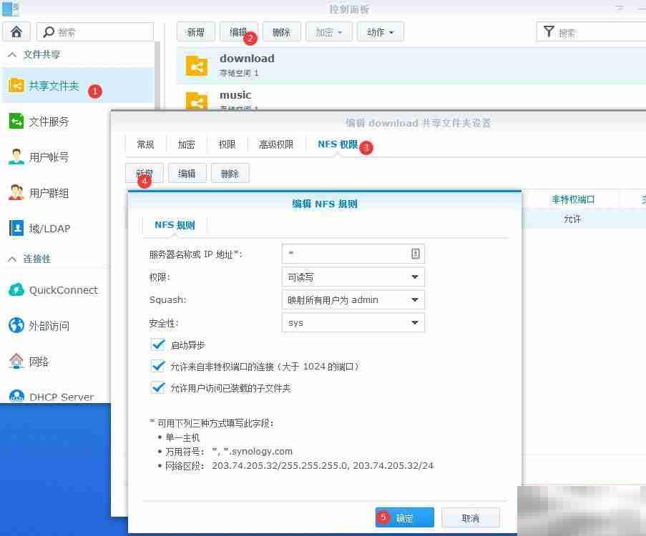The height and width of the screenshot is (536, 646).
Task: Open the 动作 action dropdown
Action: (381, 31)
